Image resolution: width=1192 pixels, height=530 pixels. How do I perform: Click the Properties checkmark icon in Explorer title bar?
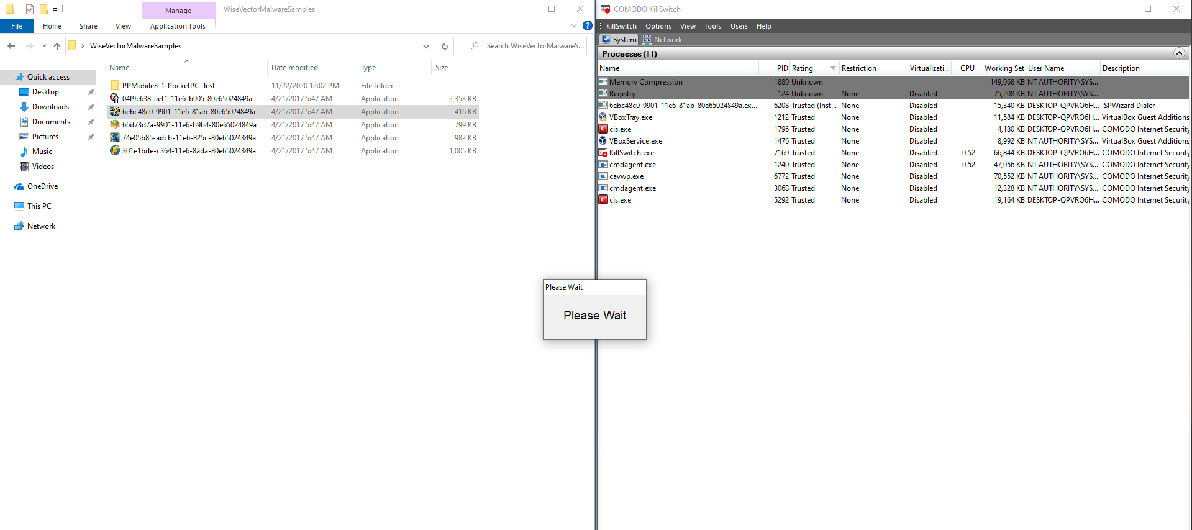click(x=29, y=9)
